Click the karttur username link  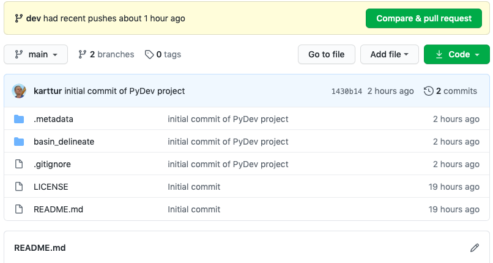[x=48, y=91]
